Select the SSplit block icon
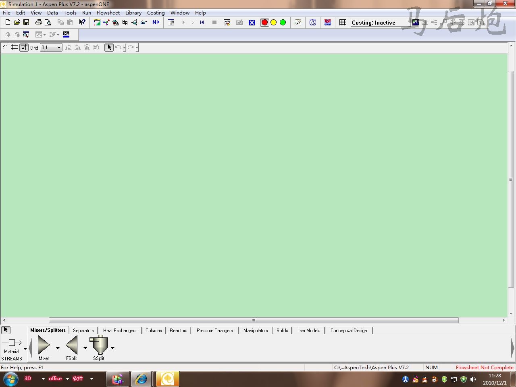 click(x=99, y=345)
